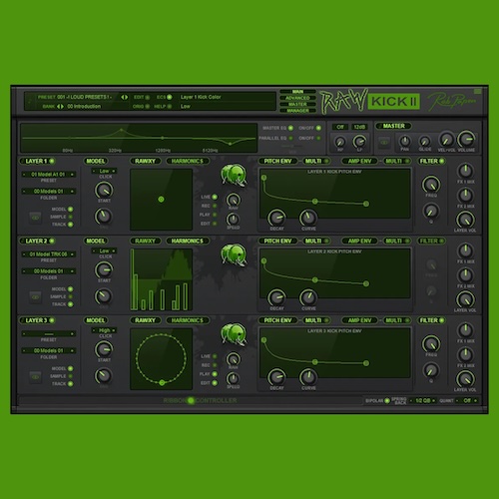Click the Master section link button
The image size is (499, 499).
pos(384,142)
